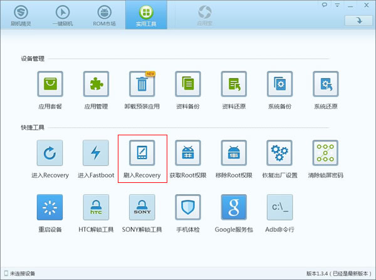
Task: Open 资料备份 data backup icon
Action: point(187,84)
